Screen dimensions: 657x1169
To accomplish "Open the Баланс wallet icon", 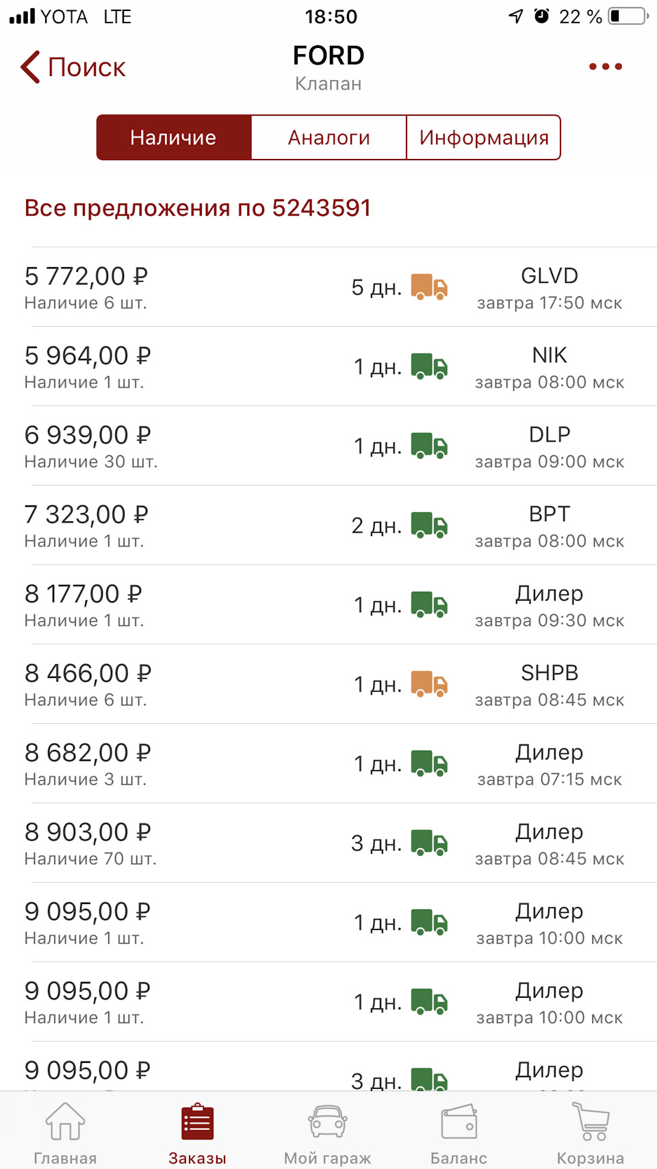I will (459, 1121).
